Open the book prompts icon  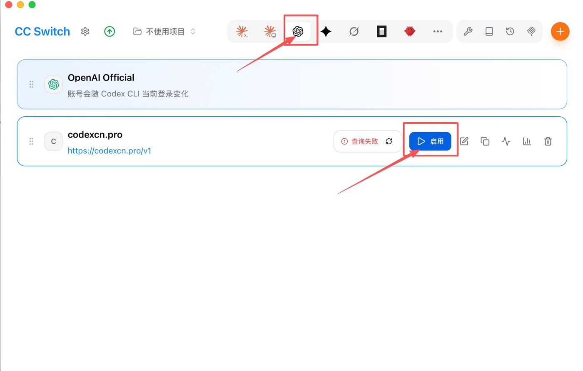point(489,32)
